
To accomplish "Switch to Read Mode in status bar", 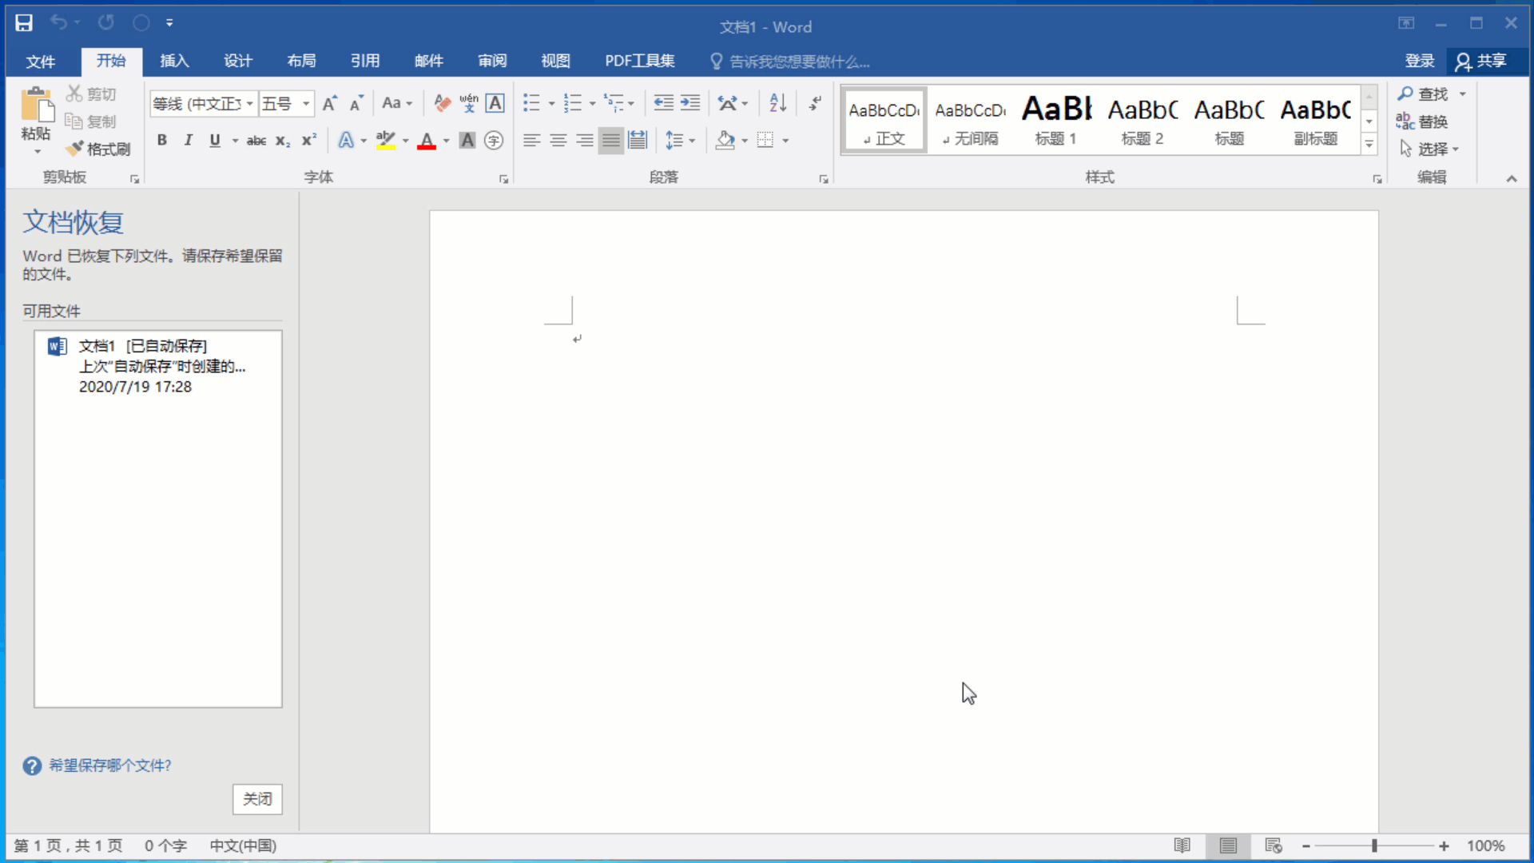I will coord(1182,845).
